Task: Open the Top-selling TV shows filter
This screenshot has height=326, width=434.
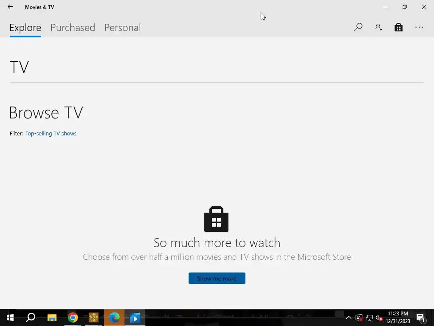Action: click(51, 134)
